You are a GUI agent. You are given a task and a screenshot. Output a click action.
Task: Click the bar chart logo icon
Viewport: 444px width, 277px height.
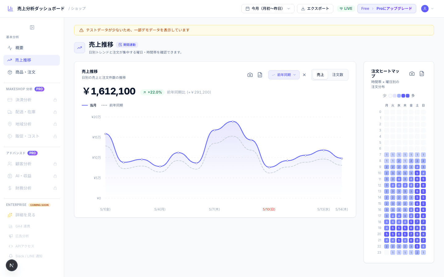pos(10,9)
